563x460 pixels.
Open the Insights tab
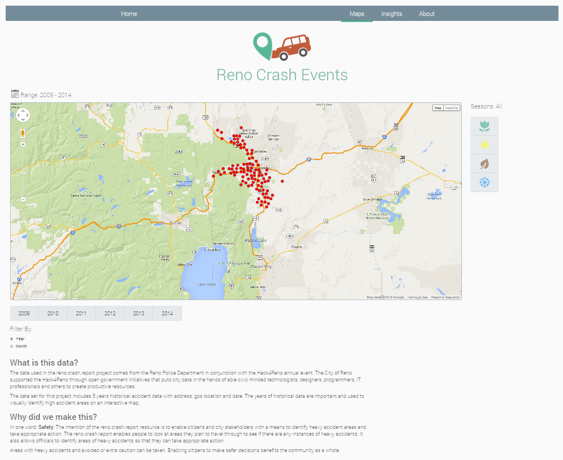pyautogui.click(x=391, y=14)
